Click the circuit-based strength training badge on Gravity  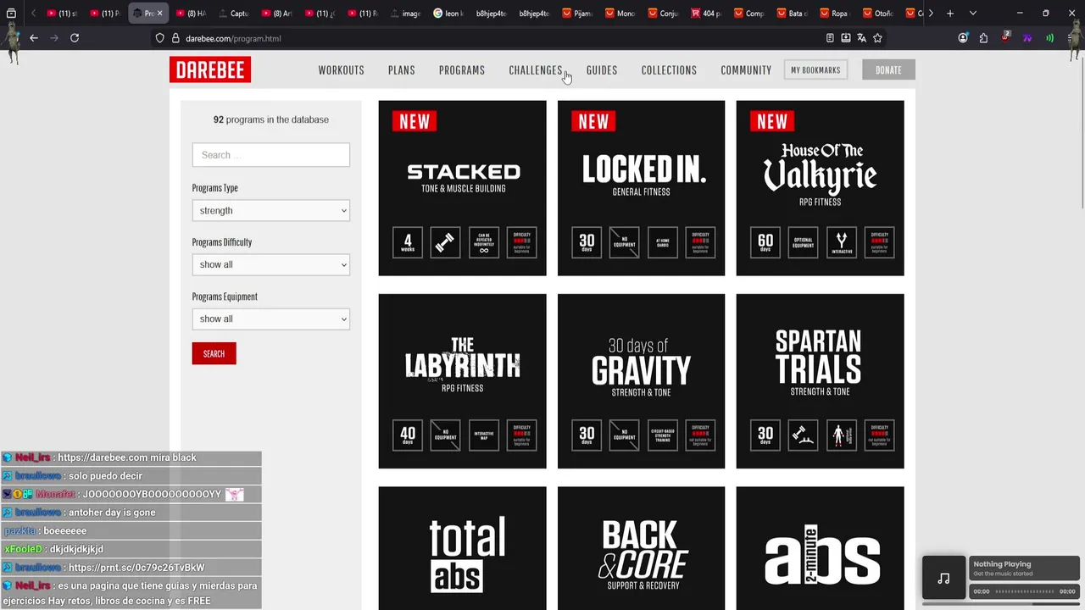coord(663,435)
